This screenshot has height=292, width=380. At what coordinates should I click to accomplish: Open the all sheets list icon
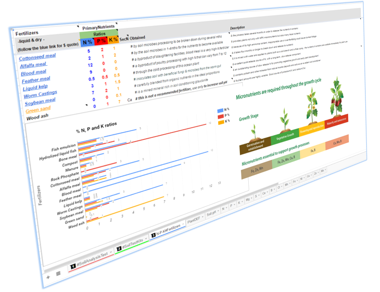coord(58,274)
